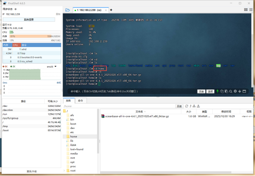Click the folder tree vertical scrollbar
The height and width of the screenshot is (176, 255).
pyautogui.click(x=98, y=131)
